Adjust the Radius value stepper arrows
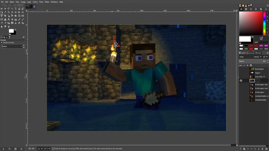This screenshot has width=269, height=151. tap(24, 47)
